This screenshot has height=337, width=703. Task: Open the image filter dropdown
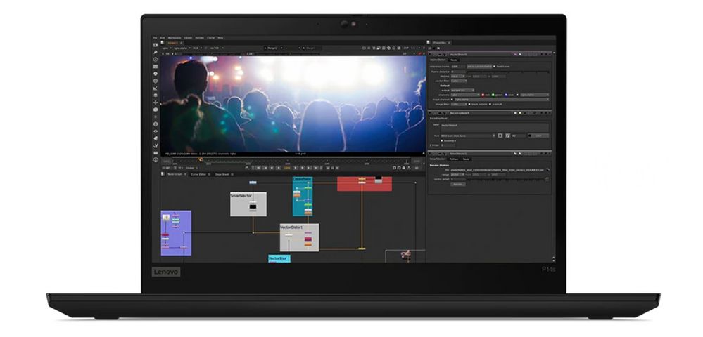coord(459,105)
